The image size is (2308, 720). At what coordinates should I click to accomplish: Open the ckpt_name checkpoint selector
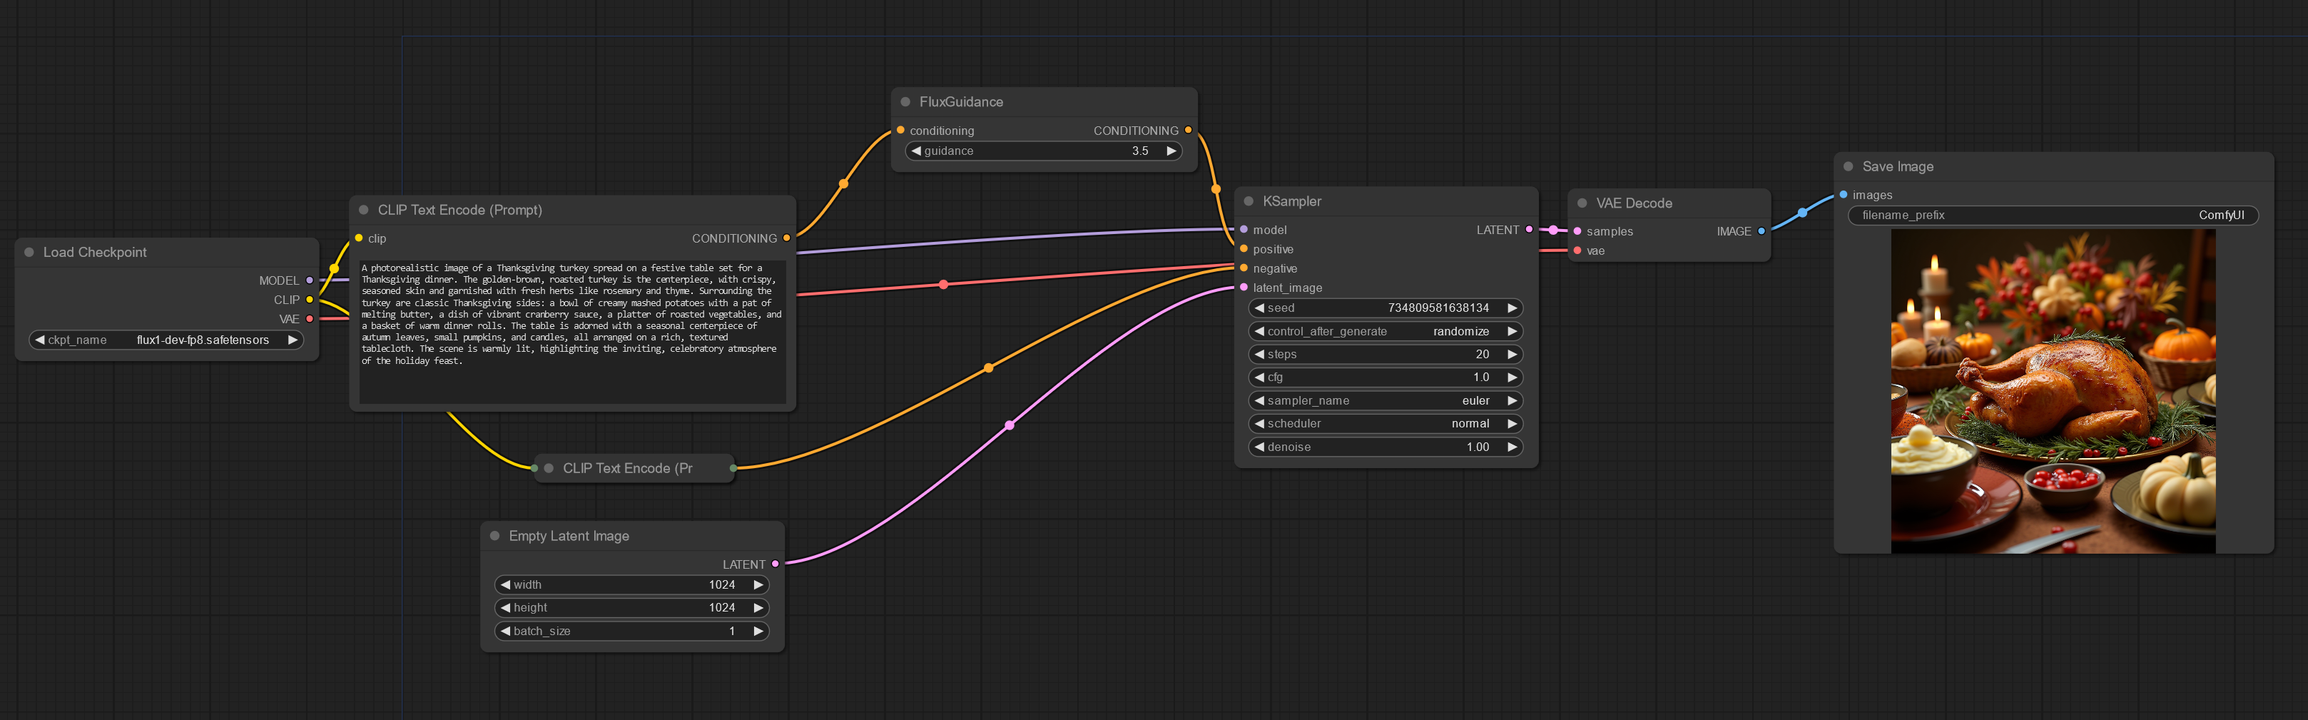pyautogui.click(x=167, y=340)
